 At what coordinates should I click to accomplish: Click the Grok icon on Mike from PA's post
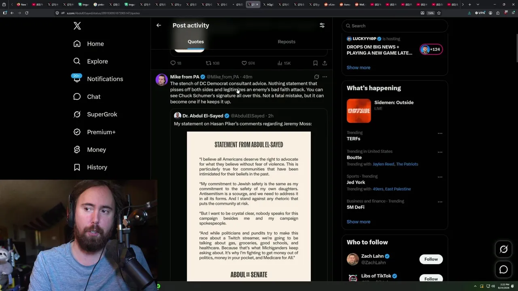pos(316,77)
